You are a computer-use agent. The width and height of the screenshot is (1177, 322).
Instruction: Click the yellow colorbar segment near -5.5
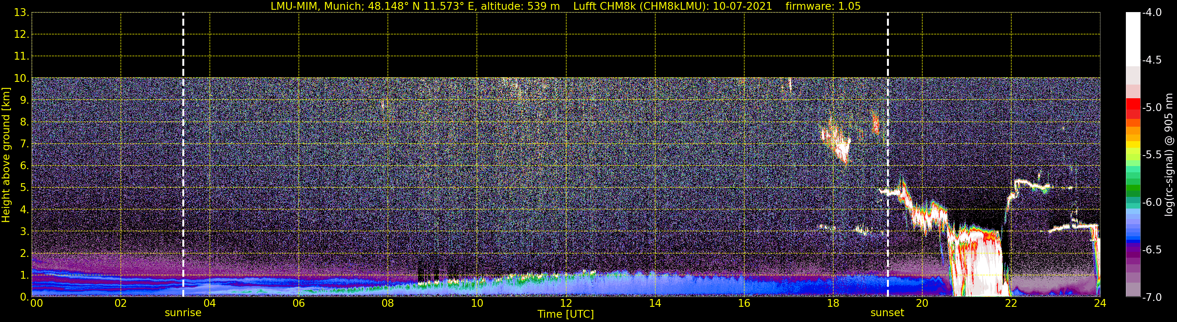[x=1133, y=145]
